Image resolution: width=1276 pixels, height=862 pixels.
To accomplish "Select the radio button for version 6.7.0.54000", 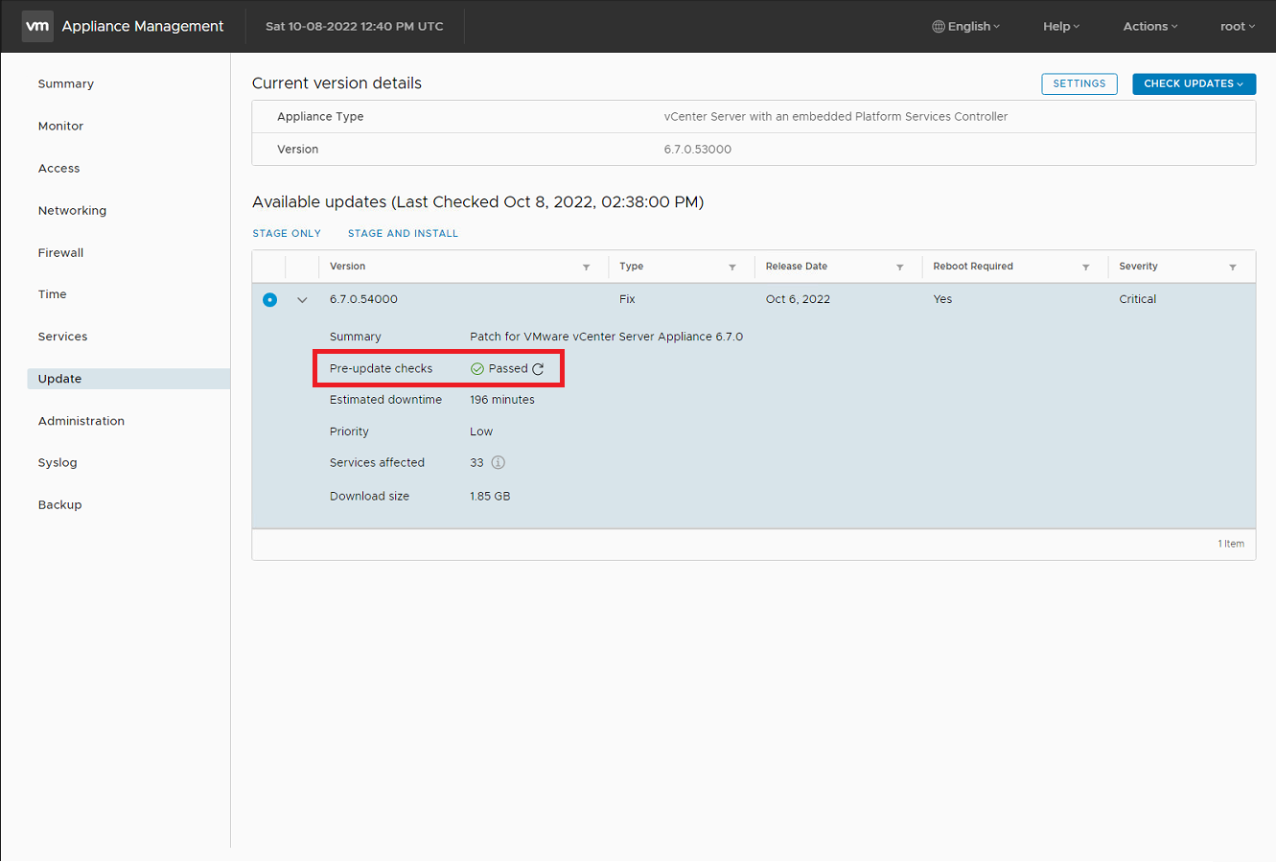I will (x=269, y=300).
